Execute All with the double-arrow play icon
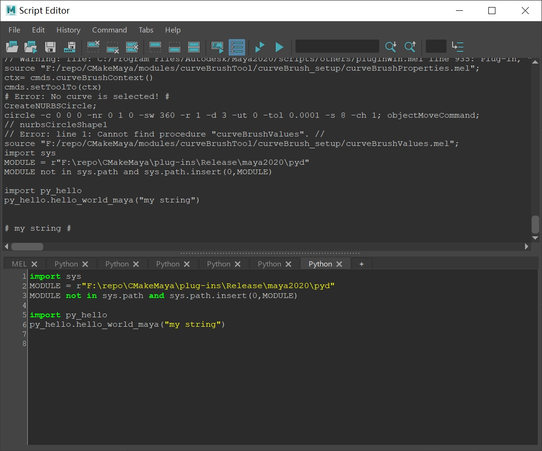The image size is (542, 451). click(x=259, y=47)
